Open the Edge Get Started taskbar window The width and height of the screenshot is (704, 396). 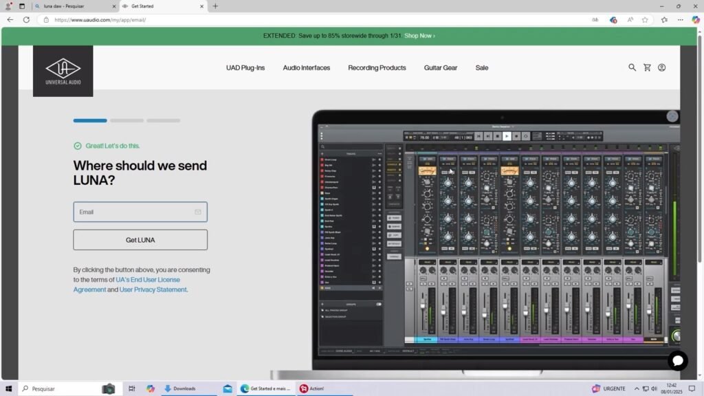pyautogui.click(x=266, y=388)
